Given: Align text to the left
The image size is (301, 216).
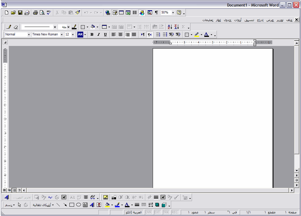Looking at the screenshot, I should 114,35.
